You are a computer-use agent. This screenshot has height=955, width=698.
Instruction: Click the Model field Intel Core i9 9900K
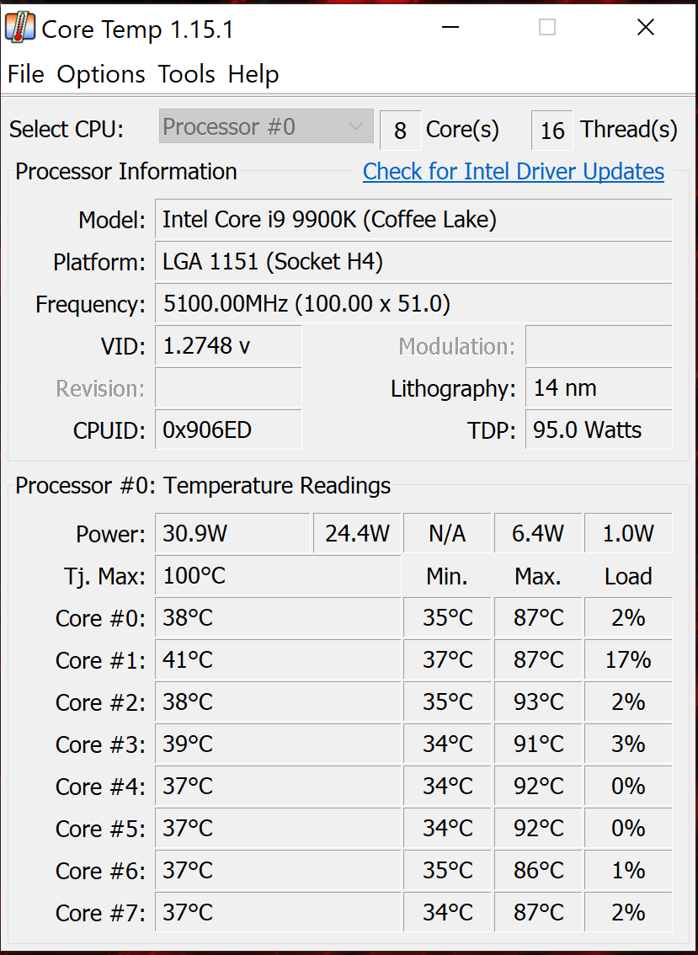click(x=413, y=219)
